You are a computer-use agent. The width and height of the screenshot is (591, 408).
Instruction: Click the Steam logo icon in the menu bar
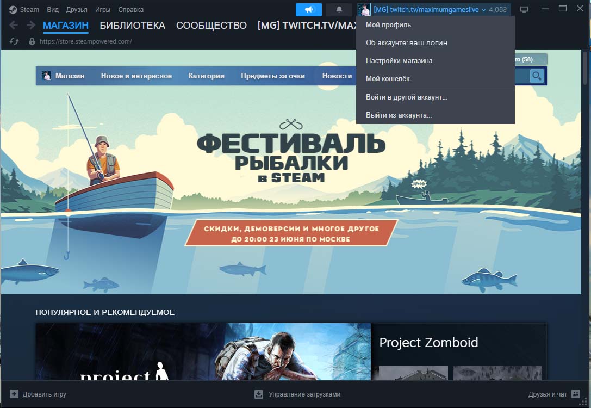coord(13,9)
